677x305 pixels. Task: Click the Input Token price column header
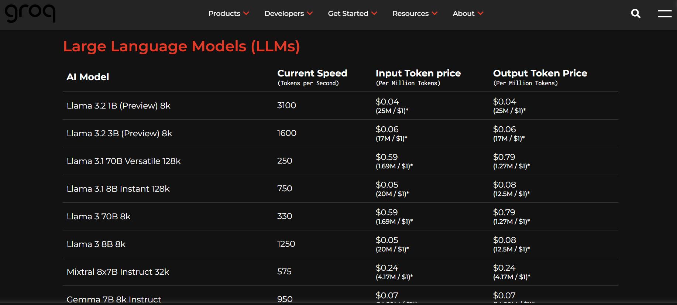418,73
